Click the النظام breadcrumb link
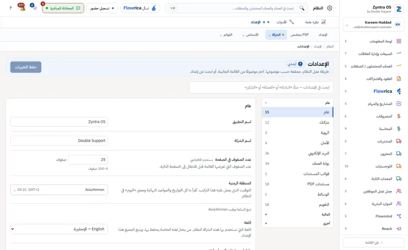The width and height of the screenshot is (408, 250). [330, 46]
